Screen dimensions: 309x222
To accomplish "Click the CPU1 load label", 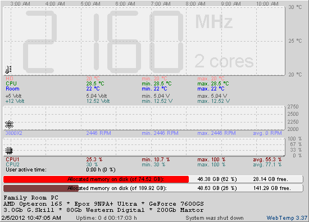I will pyautogui.click(x=12, y=160).
